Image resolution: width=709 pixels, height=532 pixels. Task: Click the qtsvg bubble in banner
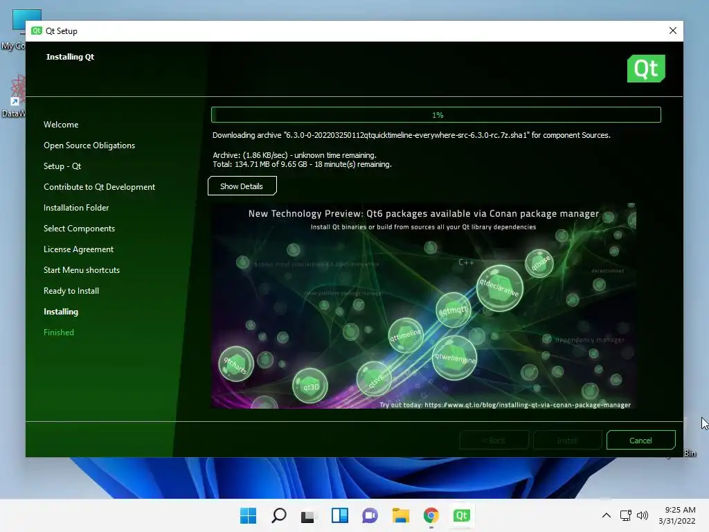coord(375,380)
